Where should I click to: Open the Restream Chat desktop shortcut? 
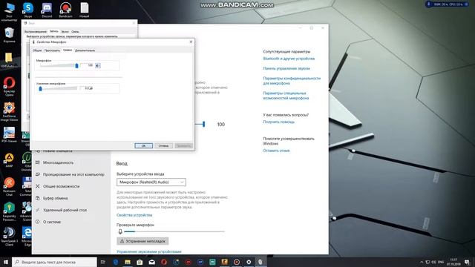[9, 186]
